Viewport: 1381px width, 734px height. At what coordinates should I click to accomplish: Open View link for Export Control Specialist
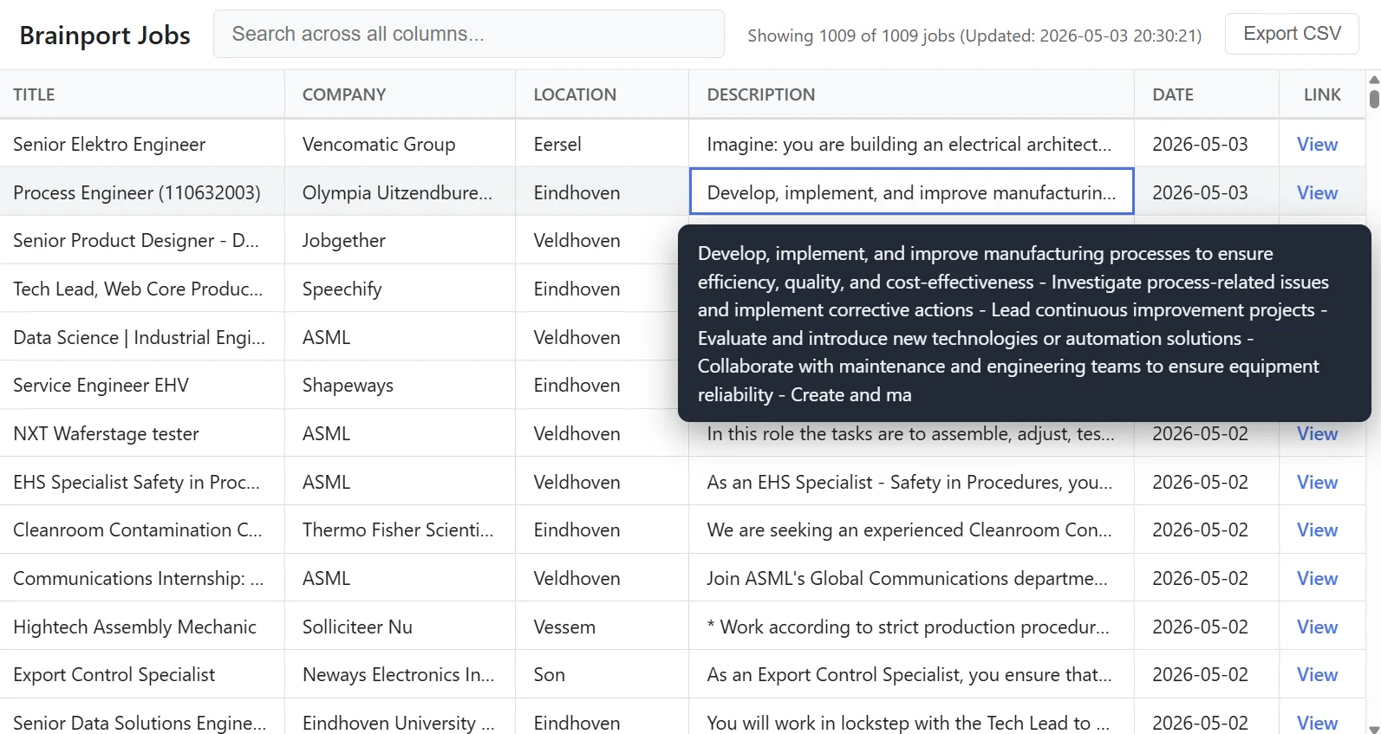point(1317,674)
